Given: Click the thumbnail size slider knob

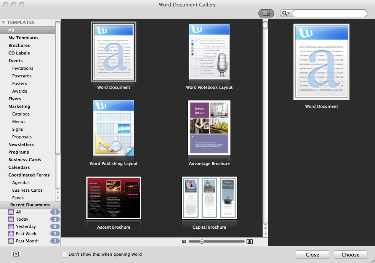Looking at the screenshot, I should tap(202, 242).
